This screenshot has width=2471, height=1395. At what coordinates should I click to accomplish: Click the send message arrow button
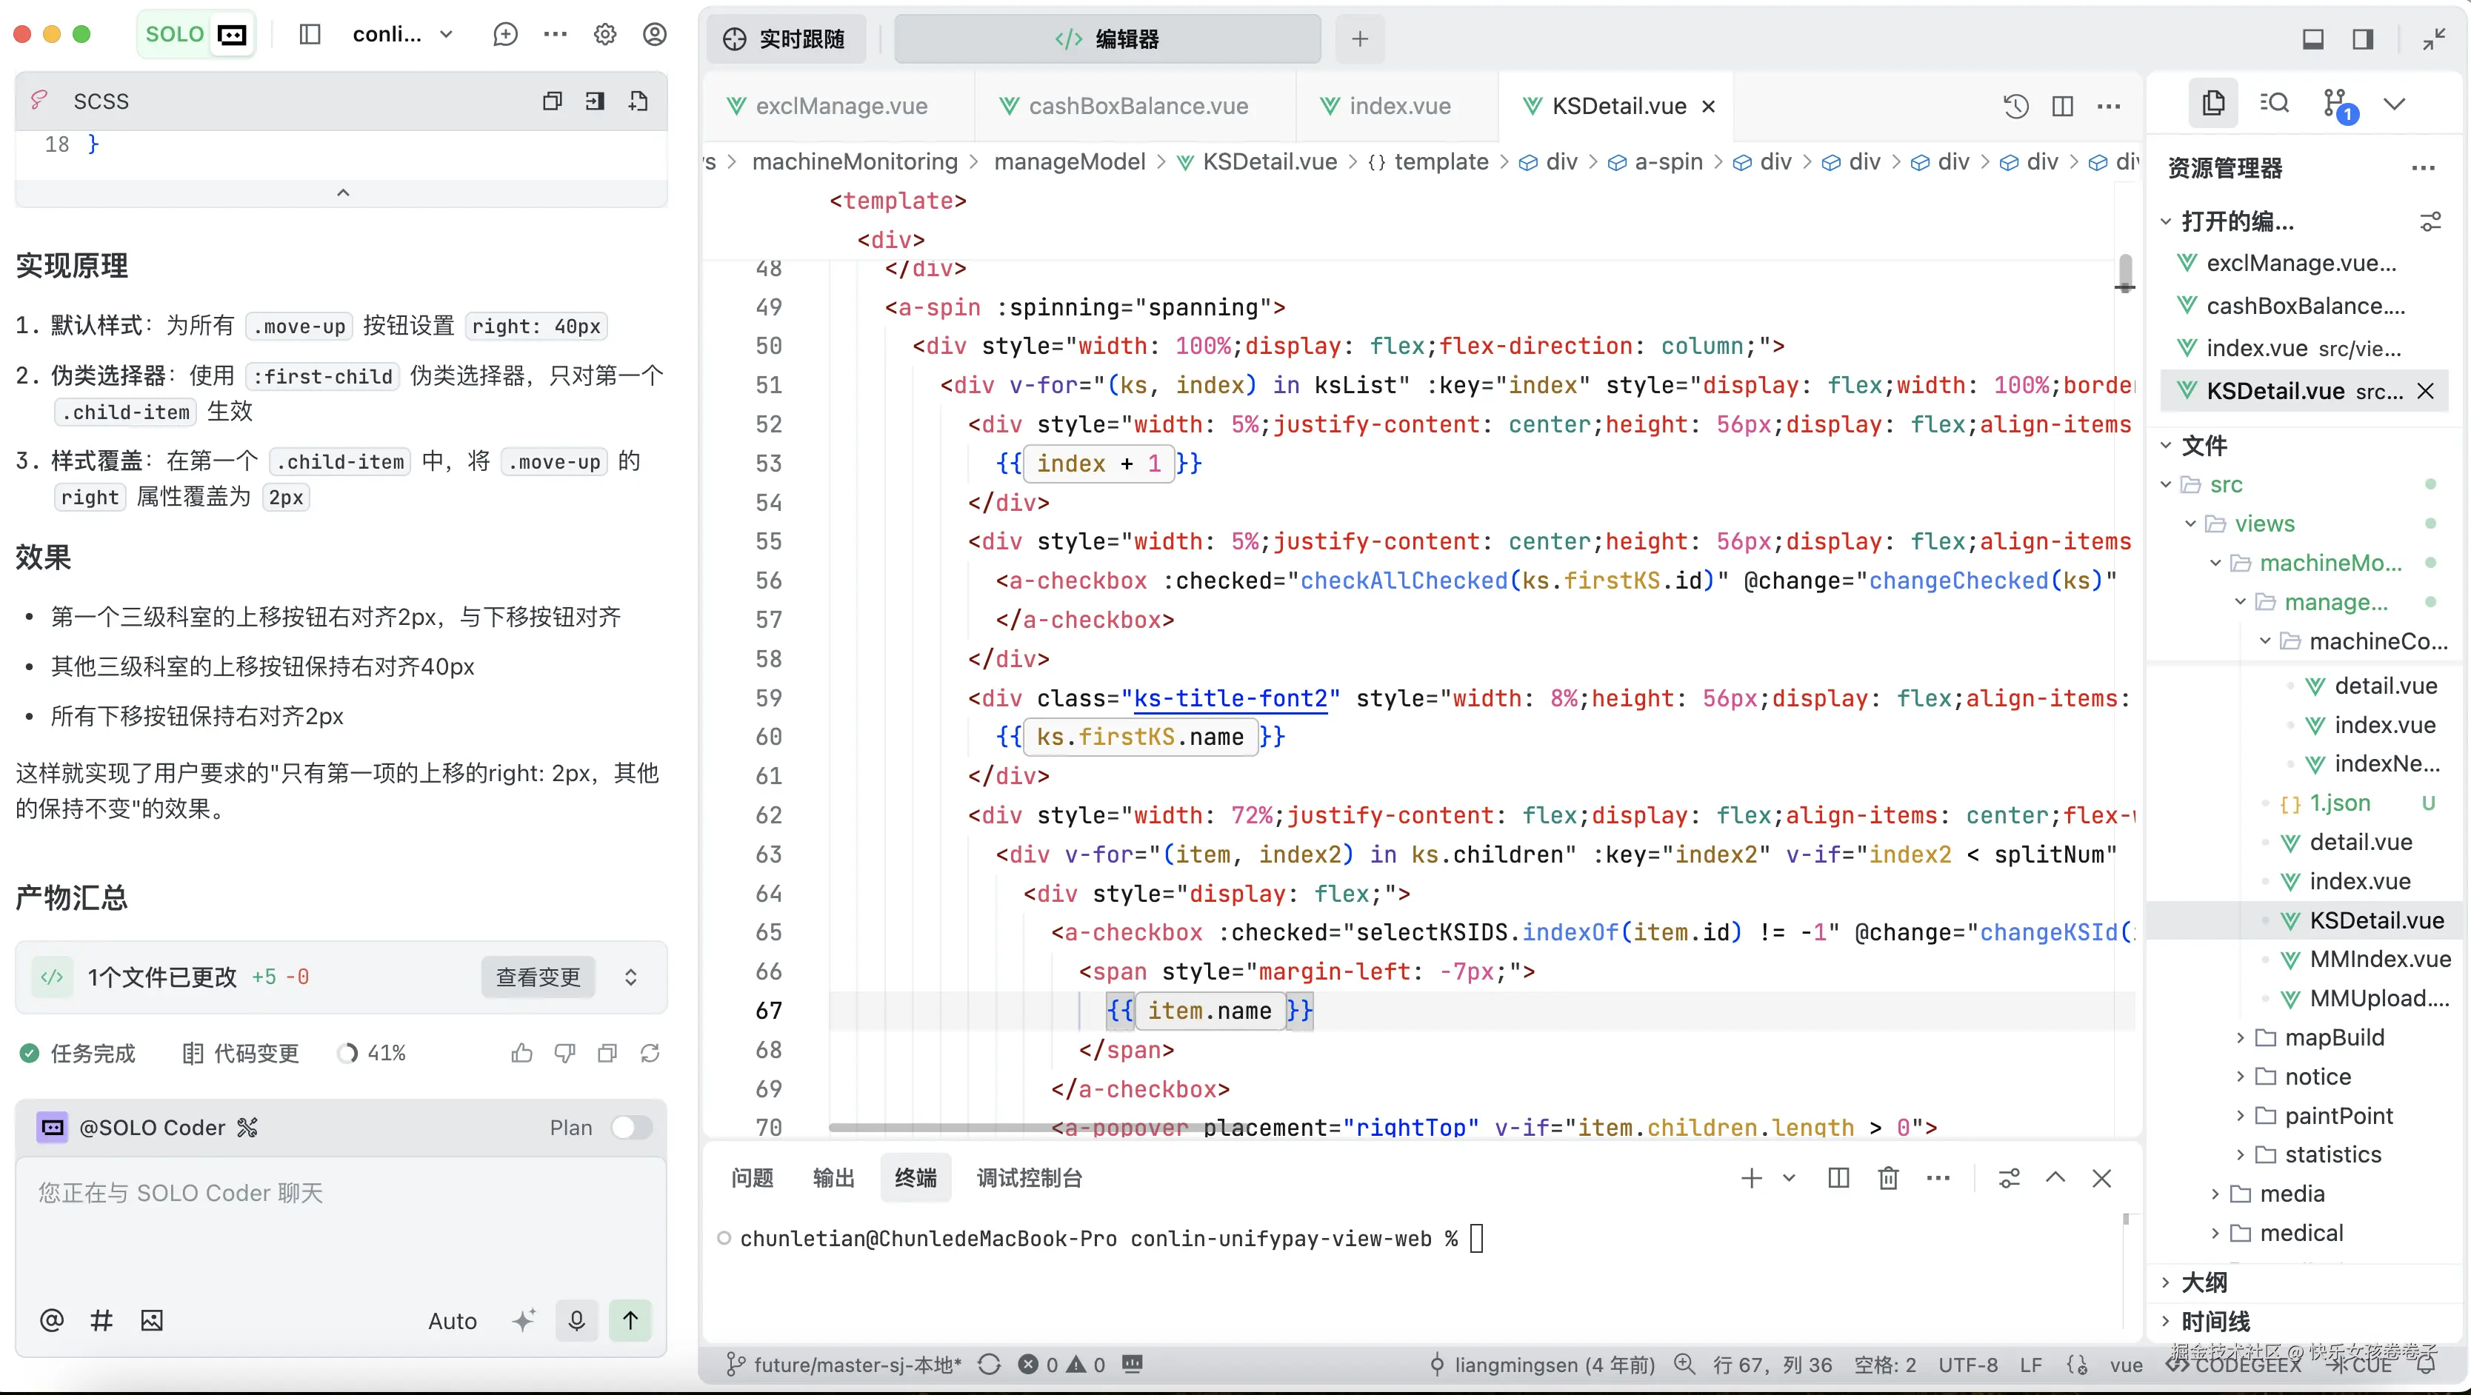tap(630, 1320)
